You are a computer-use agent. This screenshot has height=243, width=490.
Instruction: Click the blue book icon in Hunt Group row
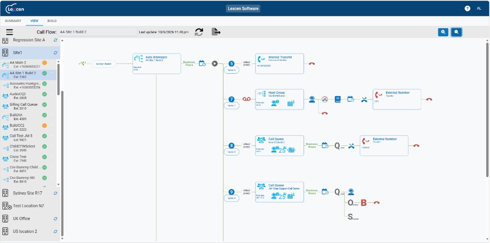[x=337, y=99]
